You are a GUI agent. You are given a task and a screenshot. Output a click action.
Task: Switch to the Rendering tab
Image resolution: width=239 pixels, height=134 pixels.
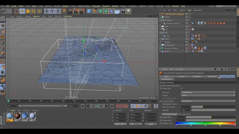coord(167,79)
